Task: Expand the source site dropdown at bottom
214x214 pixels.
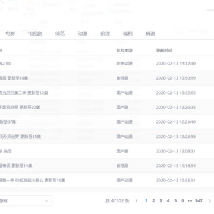Action: [x=26, y=201]
